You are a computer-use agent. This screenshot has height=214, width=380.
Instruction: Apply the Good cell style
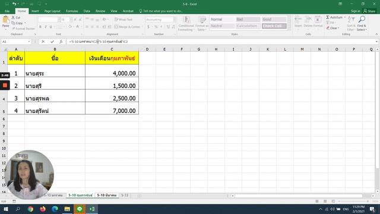coord(274,20)
